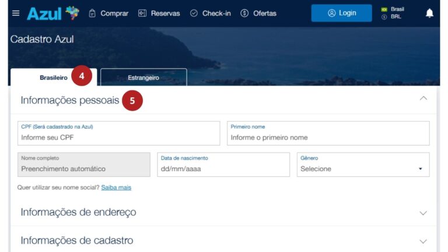Open the hamburger menu icon
This screenshot has width=448, height=252.
point(16,13)
